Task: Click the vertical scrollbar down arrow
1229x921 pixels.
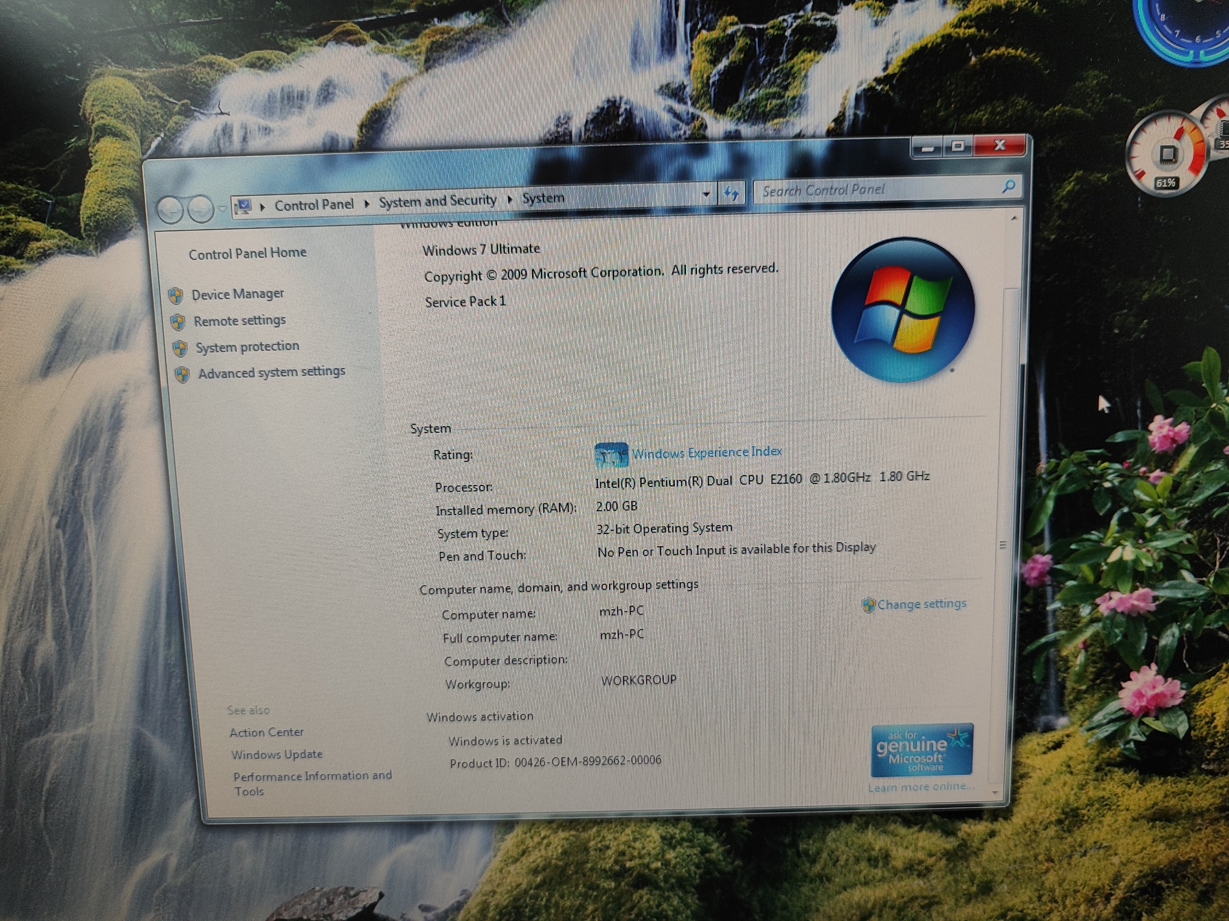Action: pos(995,793)
